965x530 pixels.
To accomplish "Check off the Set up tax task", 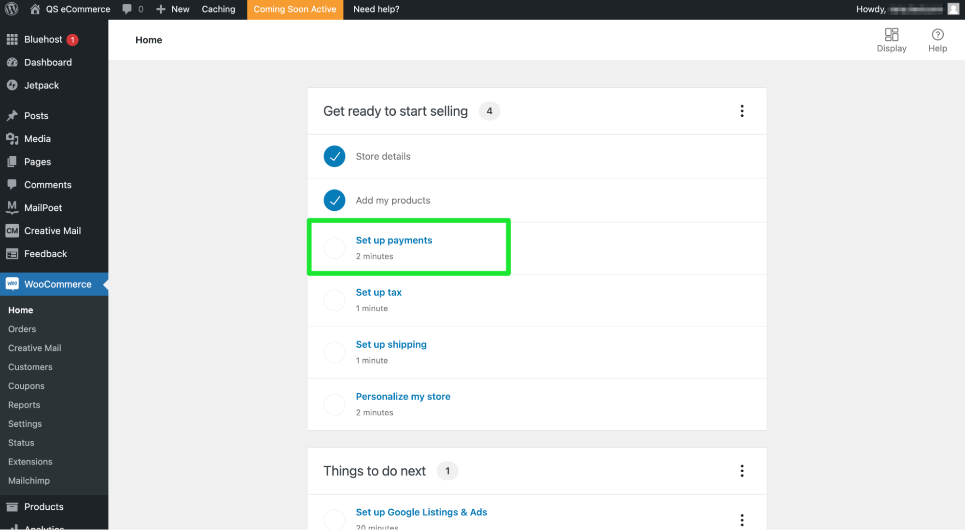I will coord(334,300).
